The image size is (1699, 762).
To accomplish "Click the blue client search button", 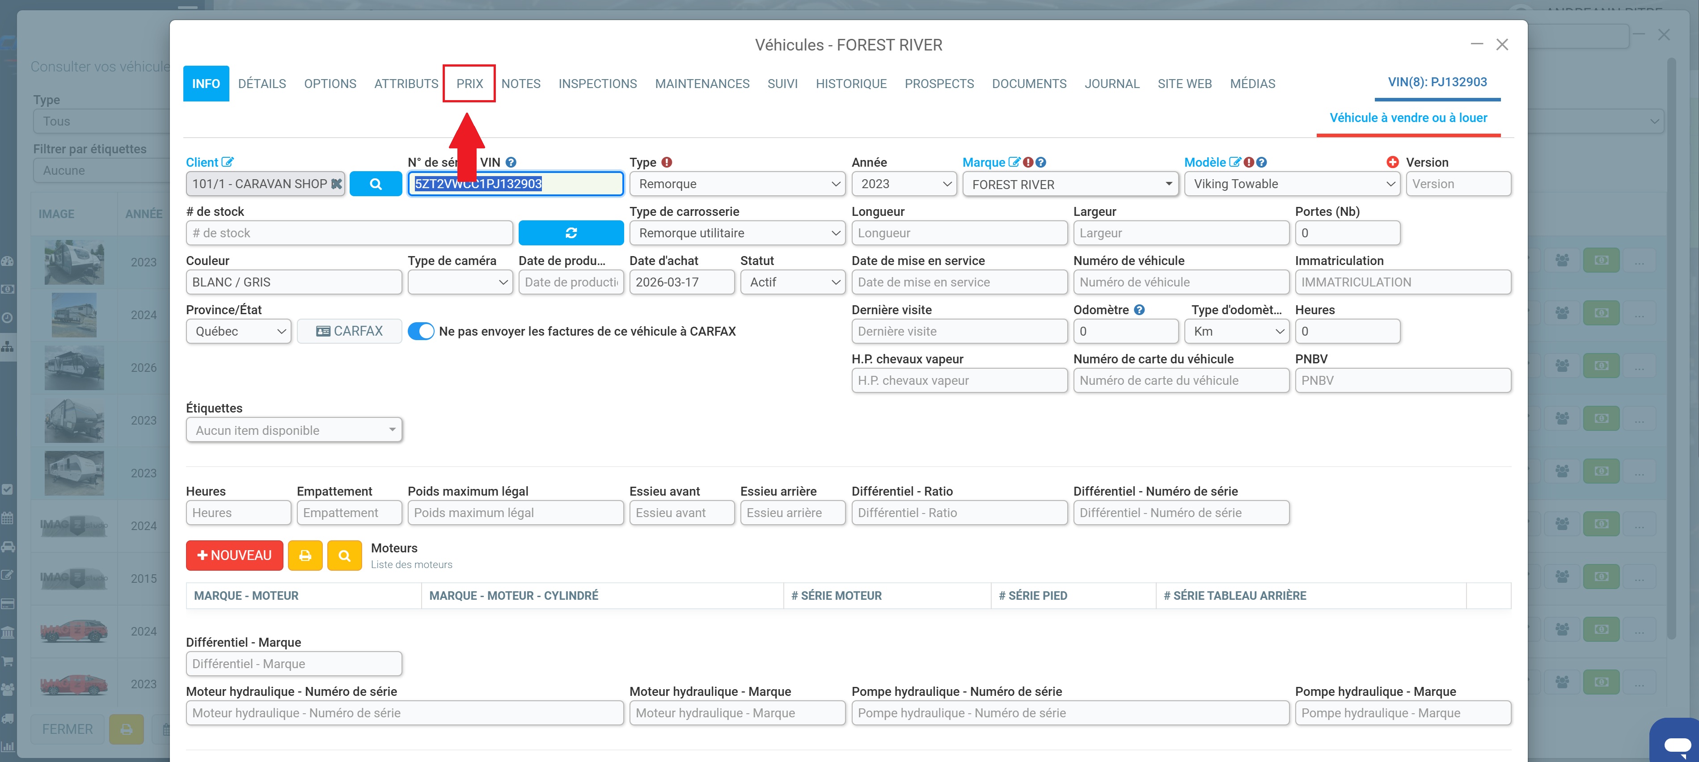I will 375,184.
